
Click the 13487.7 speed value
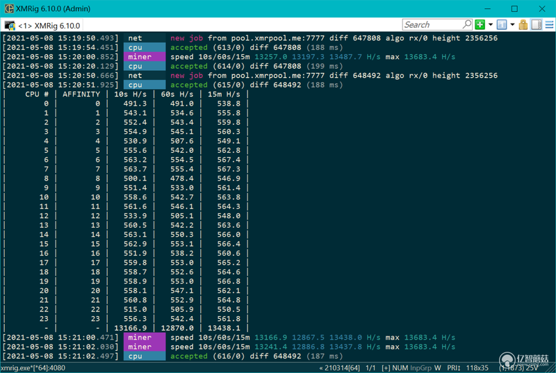point(345,57)
